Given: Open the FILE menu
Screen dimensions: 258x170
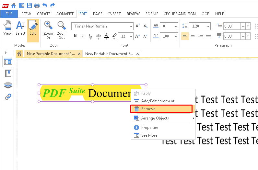Looking at the screenshot, I should [x=9, y=14].
